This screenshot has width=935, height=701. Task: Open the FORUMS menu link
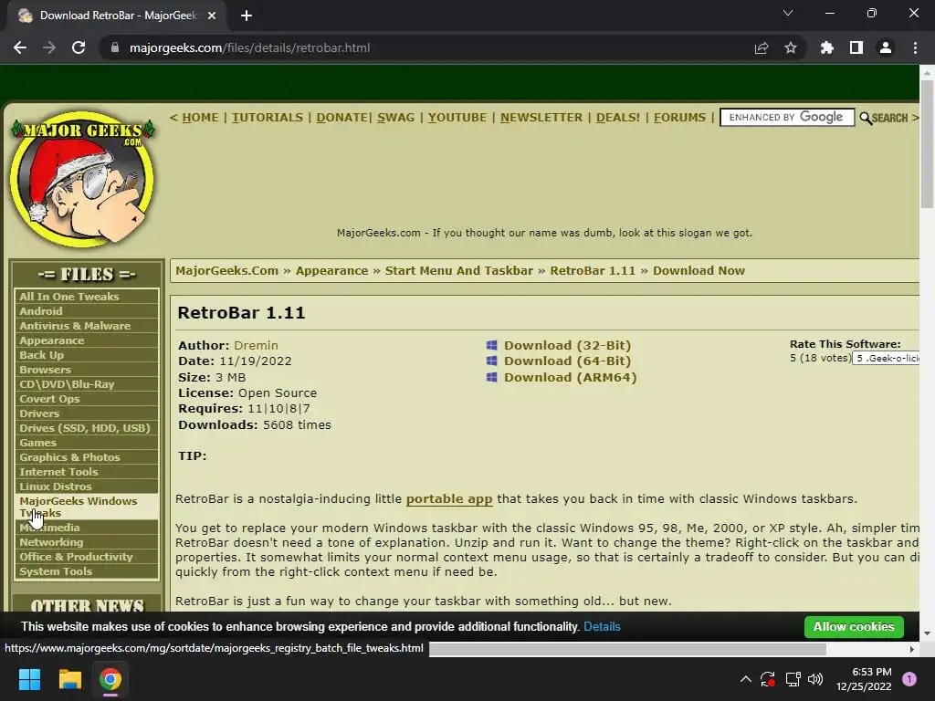pos(679,118)
